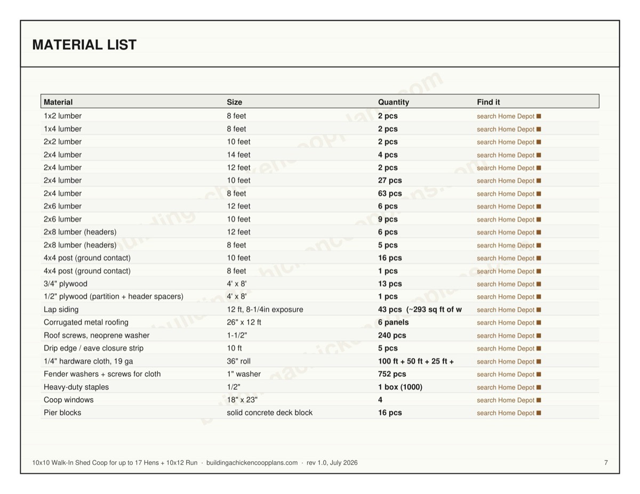This screenshot has width=640, height=494.
Task: Click the square icon in the Lap siding row
Action: pyautogui.click(x=539, y=310)
